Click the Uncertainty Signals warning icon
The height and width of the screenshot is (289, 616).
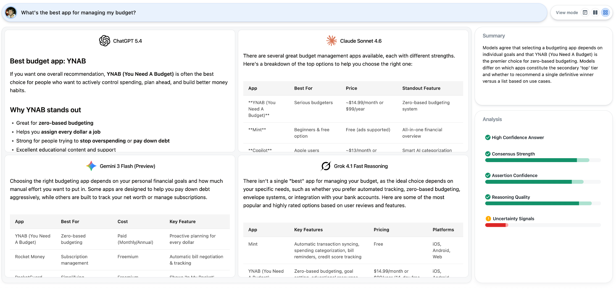point(488,219)
